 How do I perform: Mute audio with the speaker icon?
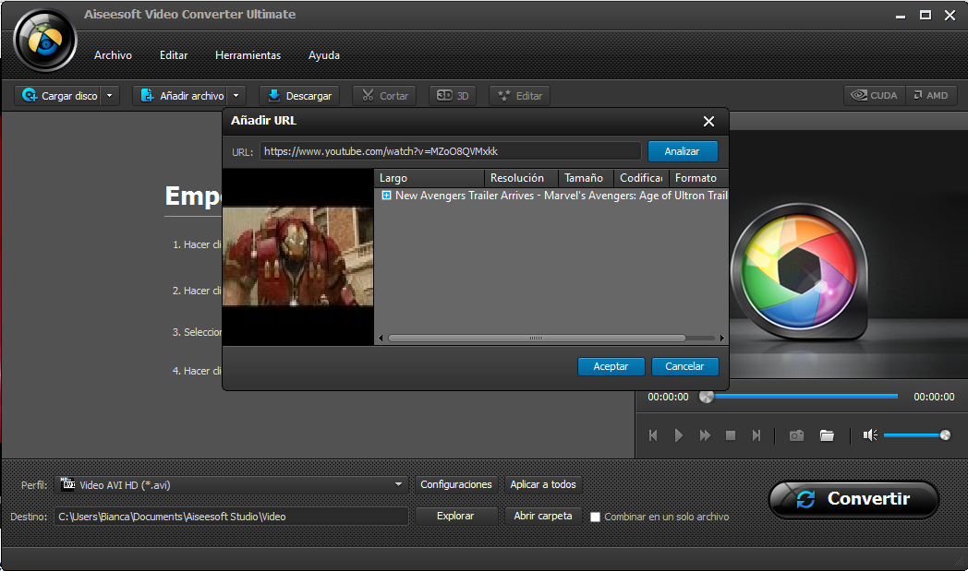(870, 435)
